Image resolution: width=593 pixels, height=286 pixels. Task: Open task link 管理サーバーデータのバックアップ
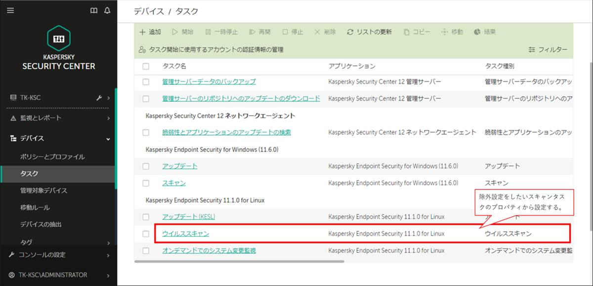click(209, 81)
